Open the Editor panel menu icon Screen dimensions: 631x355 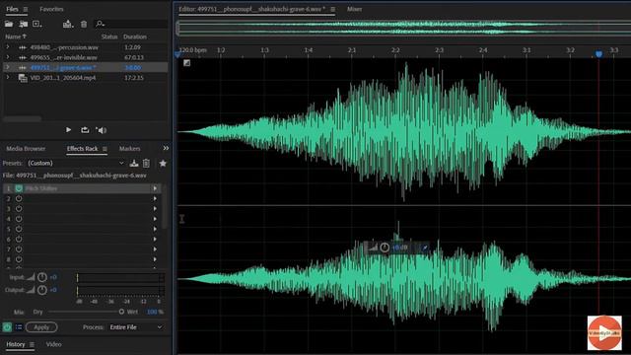(333, 9)
